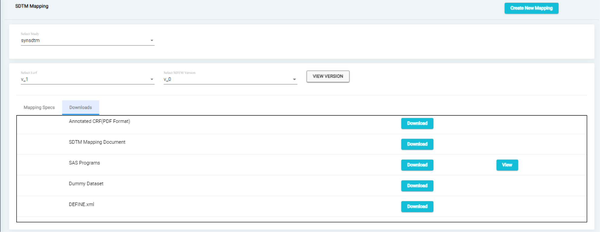Select the Downloads tab

click(x=80, y=108)
